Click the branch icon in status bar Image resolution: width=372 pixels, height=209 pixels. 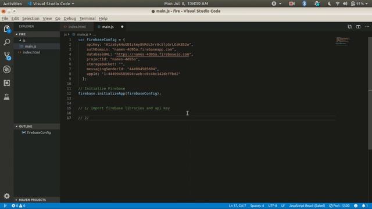pyautogui.click(x=5, y=206)
